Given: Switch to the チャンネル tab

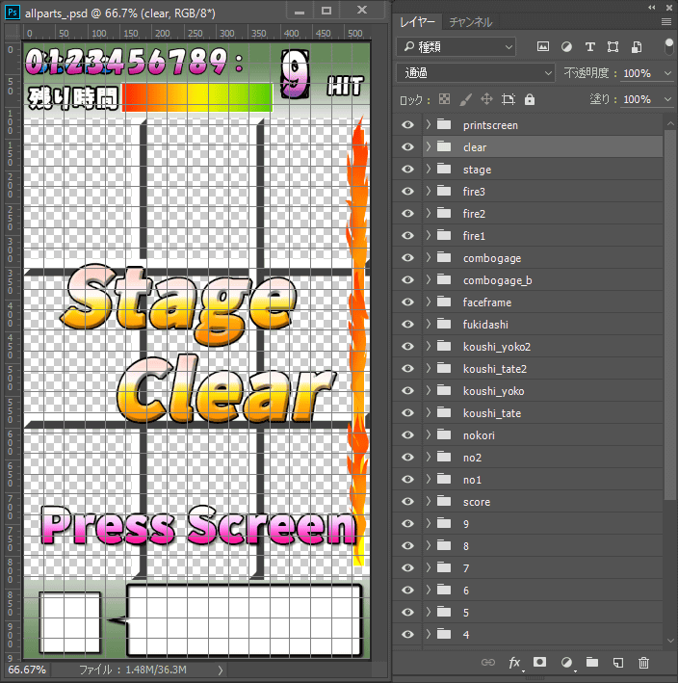Looking at the screenshot, I should 471,22.
